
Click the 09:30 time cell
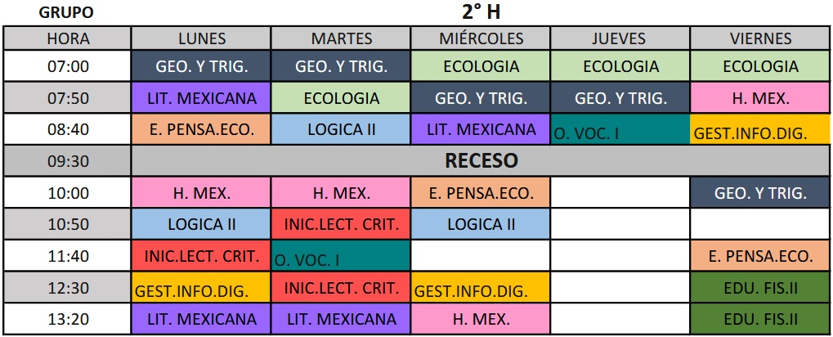click(x=68, y=161)
